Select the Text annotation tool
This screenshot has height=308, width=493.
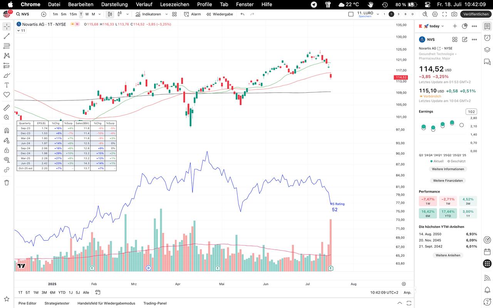point(7,85)
